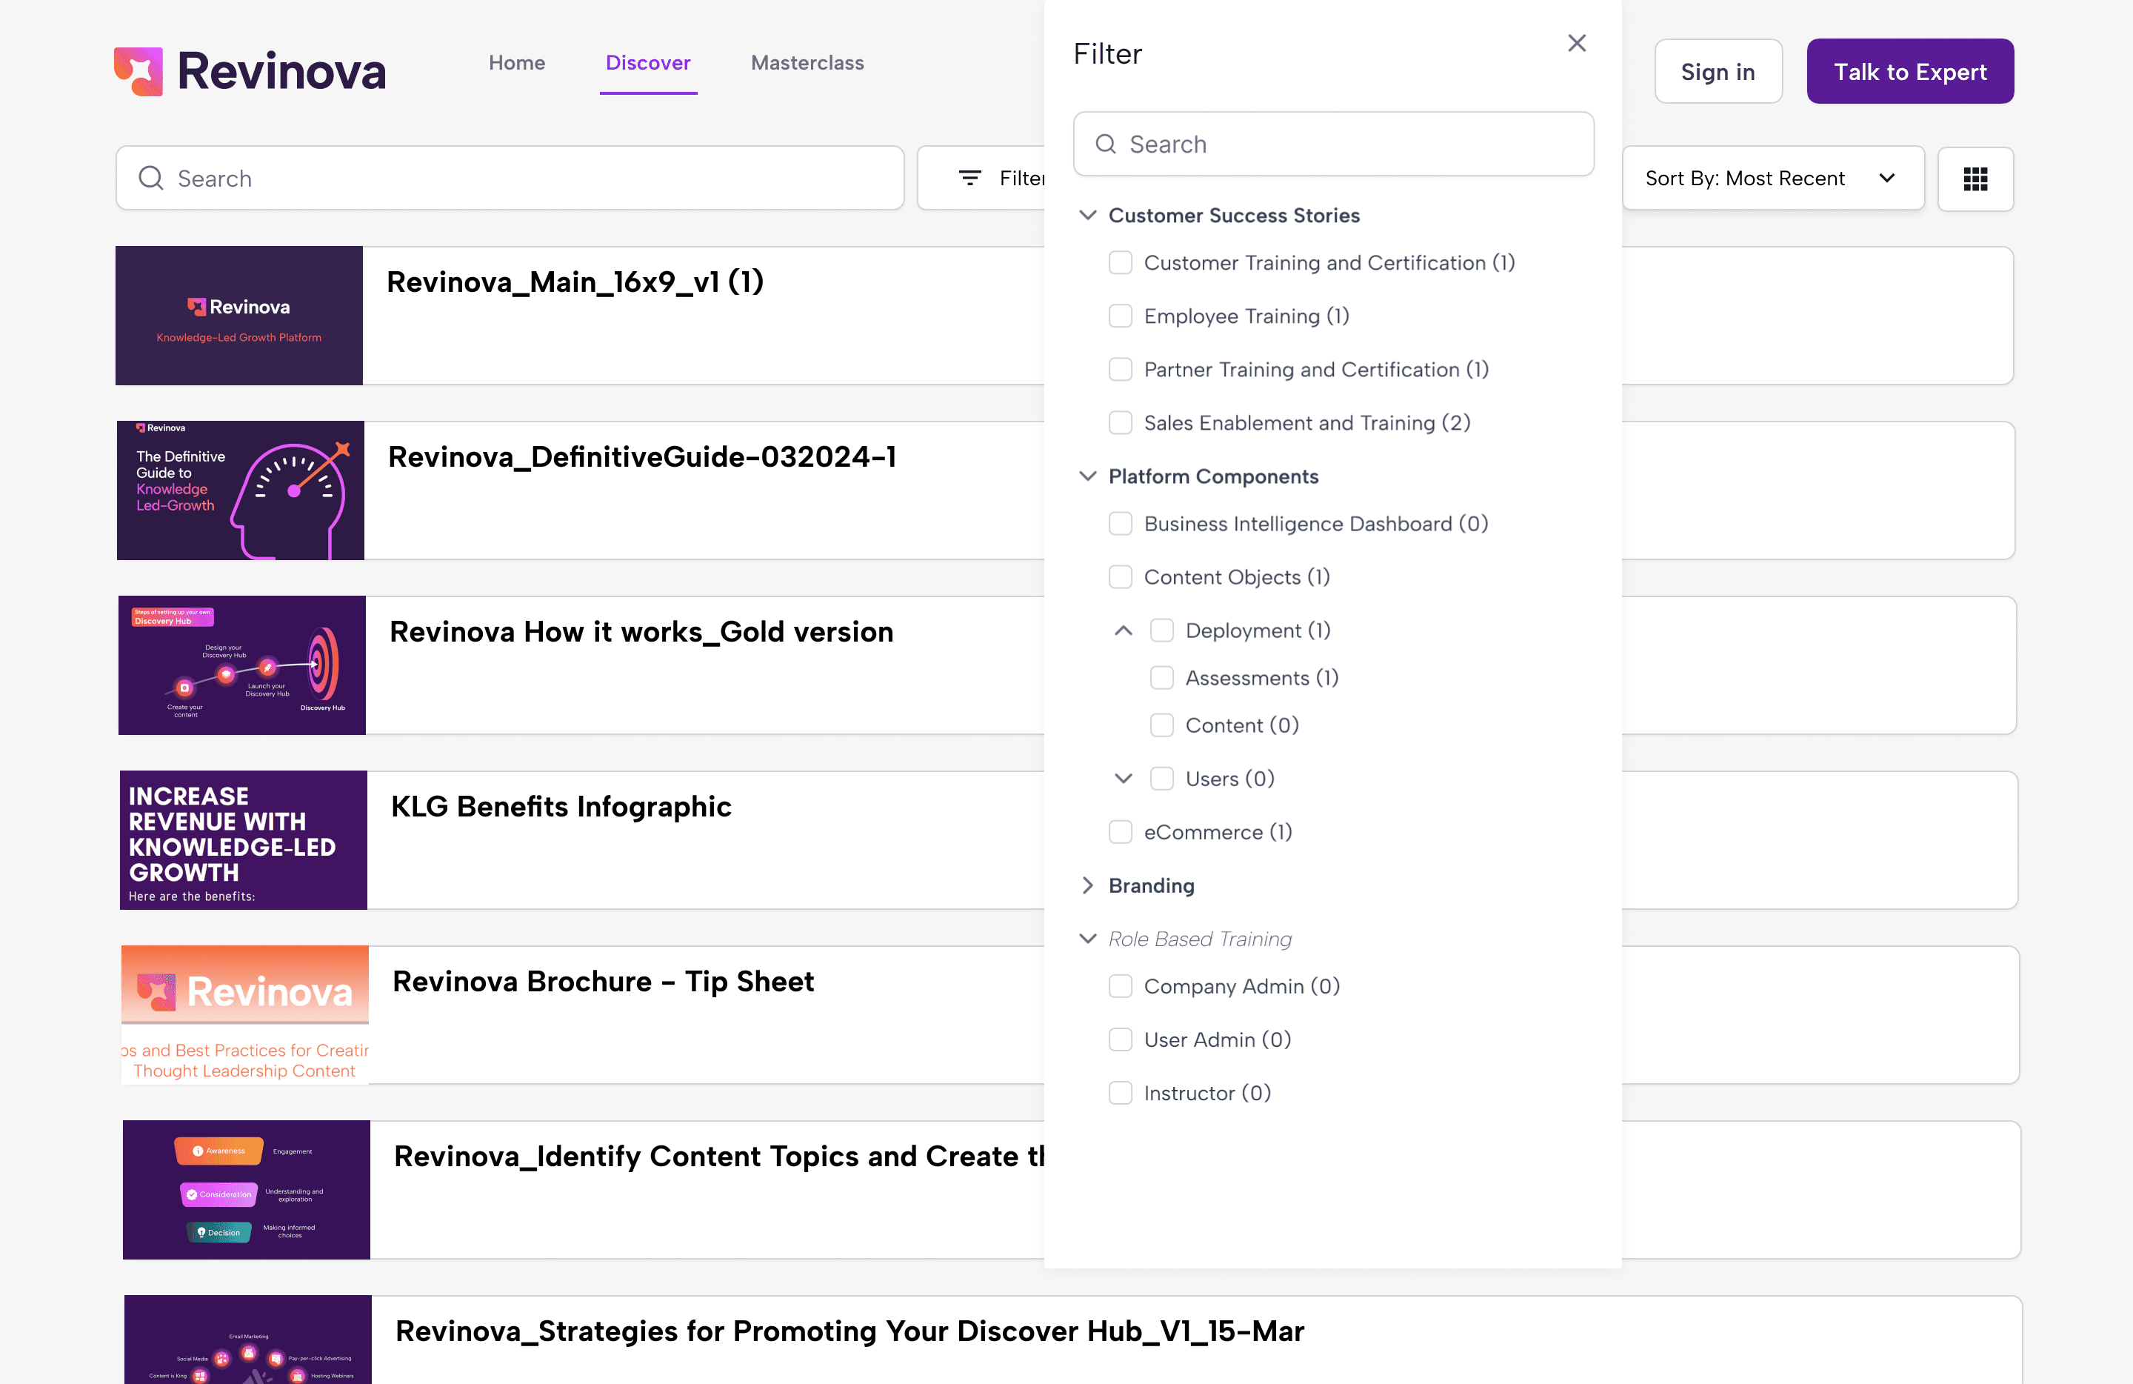Enable Sales Enablement and Training filter
Viewport: 2133px width, 1384px height.
point(1121,422)
